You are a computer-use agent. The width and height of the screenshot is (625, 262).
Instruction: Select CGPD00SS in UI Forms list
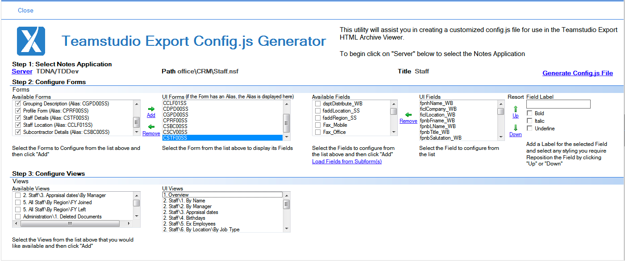tap(222, 115)
